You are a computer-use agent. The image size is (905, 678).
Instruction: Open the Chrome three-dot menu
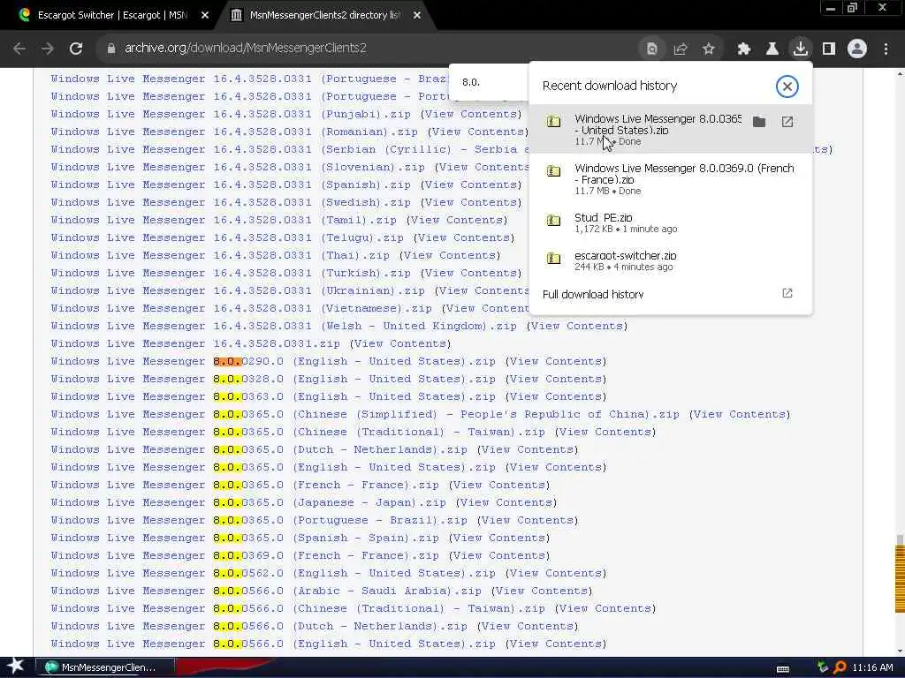pyautogui.click(x=886, y=49)
